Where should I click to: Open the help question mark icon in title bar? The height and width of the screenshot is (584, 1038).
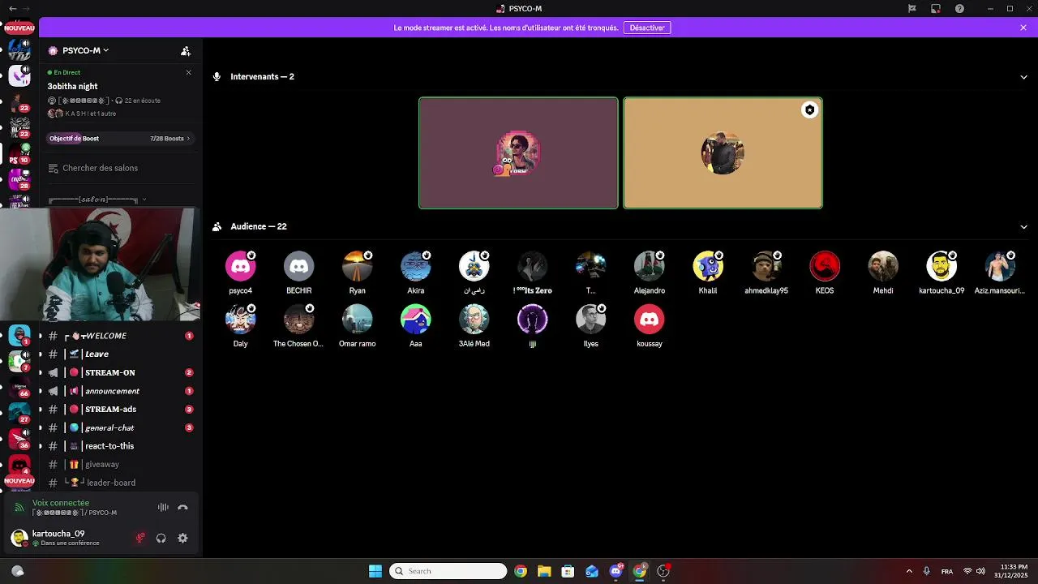click(960, 8)
